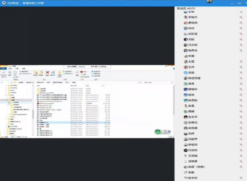Click muted microphone icon beside 左志平
Image resolution: width=247 pixels, height=181 pixels.
[241, 117]
